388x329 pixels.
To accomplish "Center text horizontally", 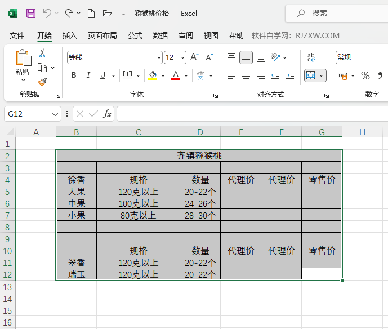I will pyautogui.click(x=246, y=75).
